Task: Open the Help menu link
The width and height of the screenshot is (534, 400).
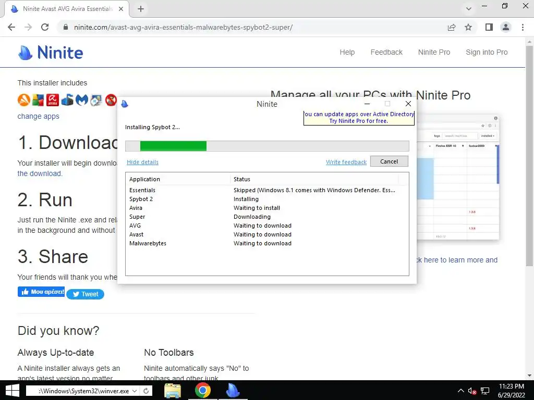Action: pyautogui.click(x=347, y=52)
